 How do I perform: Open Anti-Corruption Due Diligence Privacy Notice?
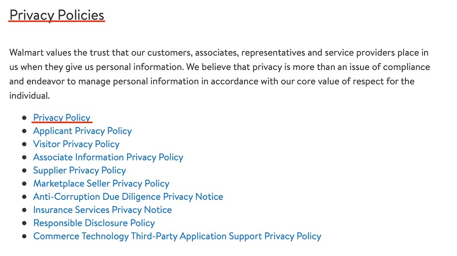(x=128, y=197)
